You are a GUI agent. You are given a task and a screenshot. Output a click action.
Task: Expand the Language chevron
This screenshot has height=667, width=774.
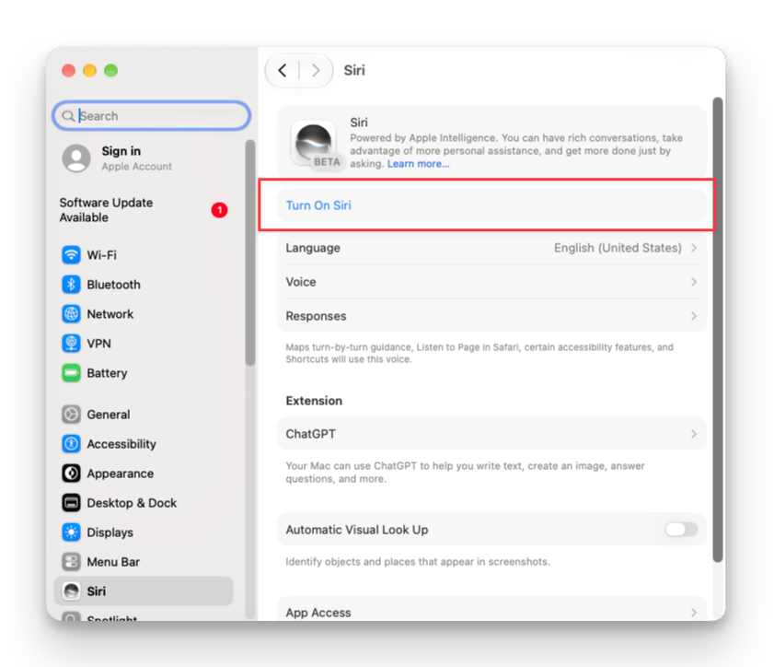click(694, 248)
